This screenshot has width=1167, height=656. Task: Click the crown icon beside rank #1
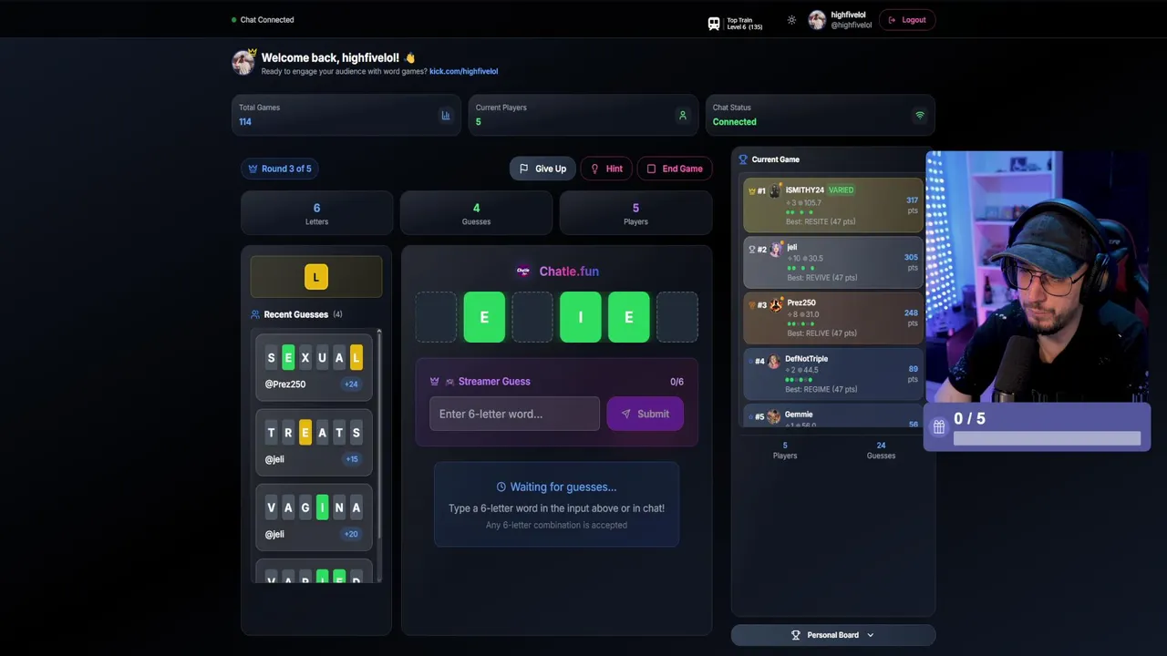point(751,191)
